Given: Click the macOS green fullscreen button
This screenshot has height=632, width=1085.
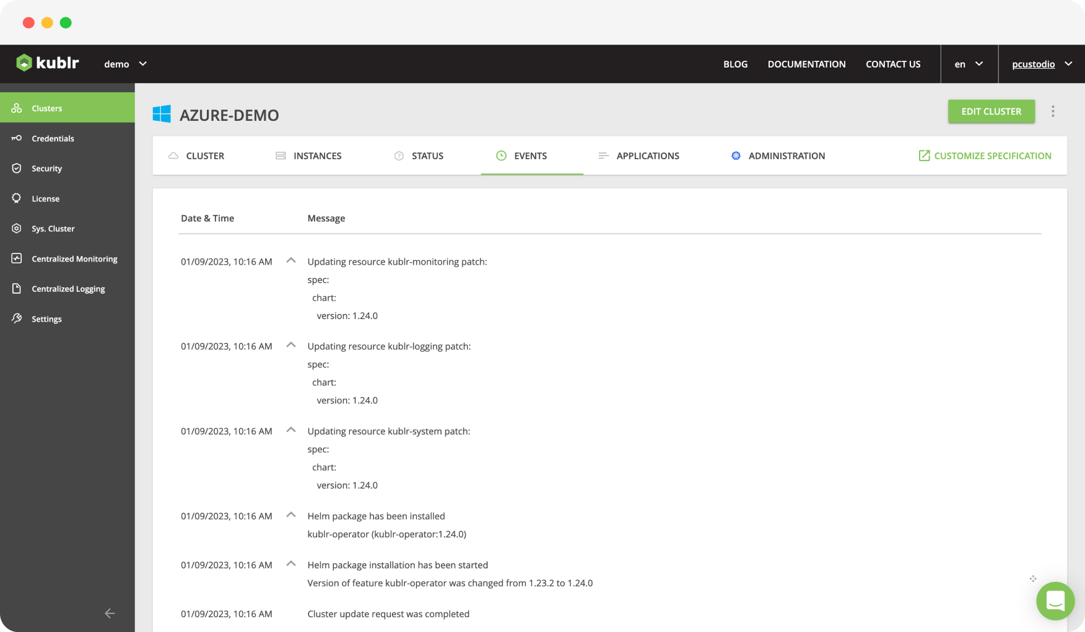Looking at the screenshot, I should click(66, 23).
